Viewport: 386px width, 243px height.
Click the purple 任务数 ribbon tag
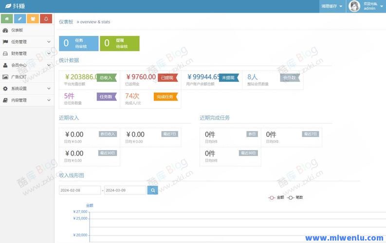(x=107, y=97)
